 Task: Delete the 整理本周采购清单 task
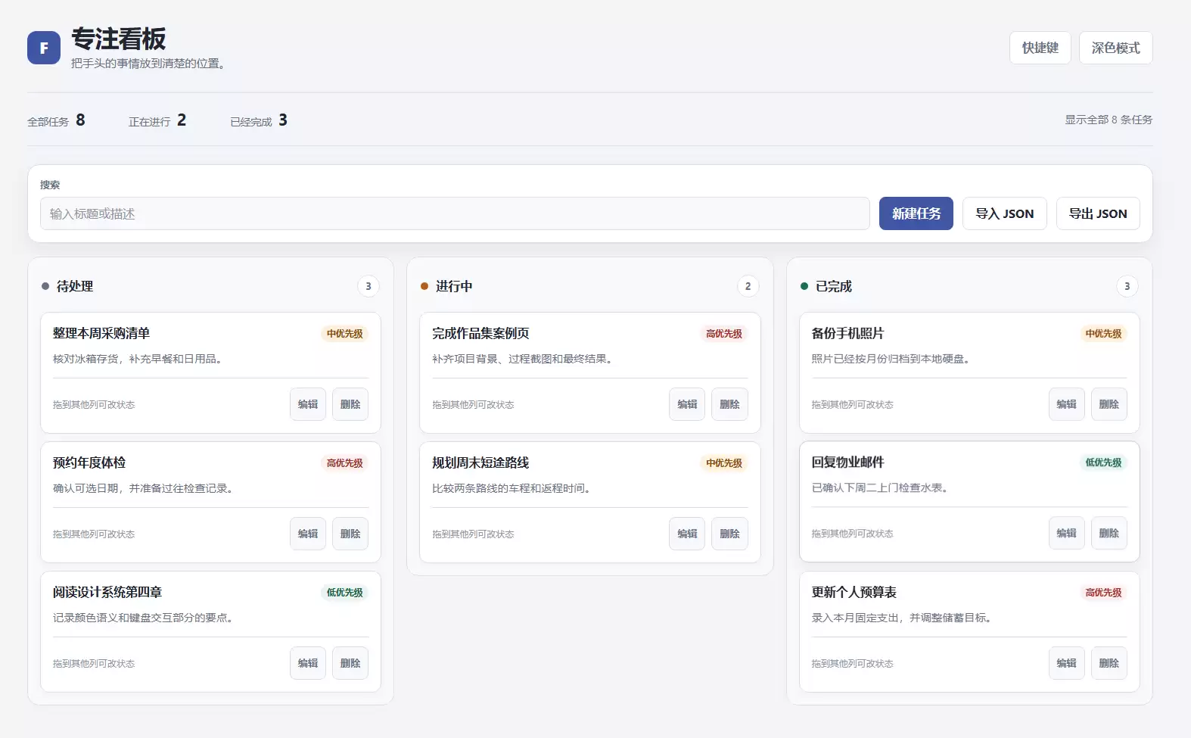pos(350,404)
